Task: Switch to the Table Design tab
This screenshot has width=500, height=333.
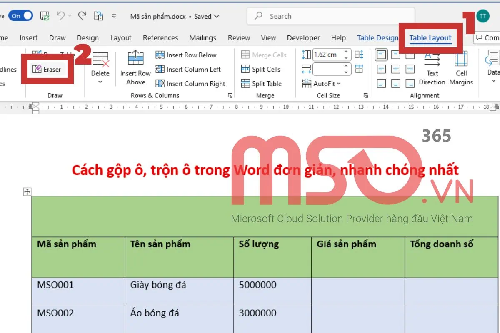Action: pyautogui.click(x=377, y=37)
